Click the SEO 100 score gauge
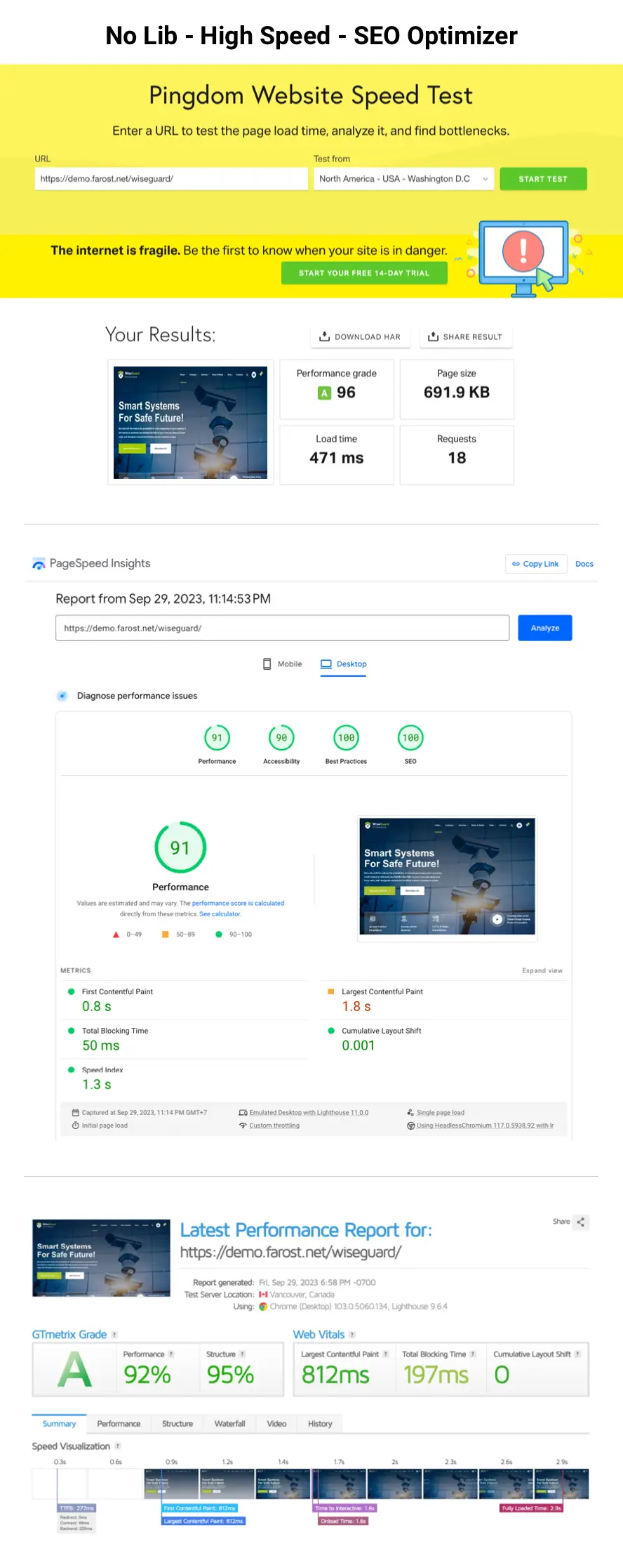 (x=410, y=738)
